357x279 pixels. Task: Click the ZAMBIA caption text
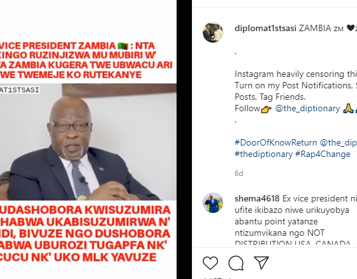(x=315, y=29)
